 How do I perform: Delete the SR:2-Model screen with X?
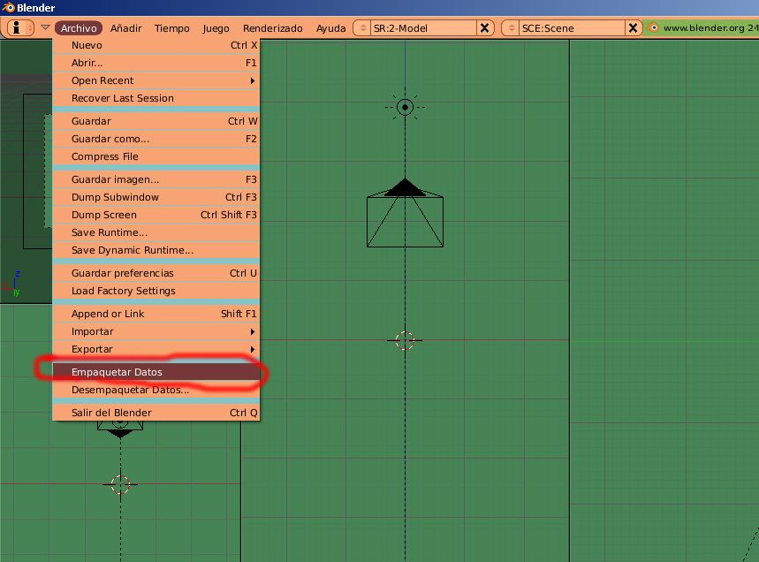point(484,28)
